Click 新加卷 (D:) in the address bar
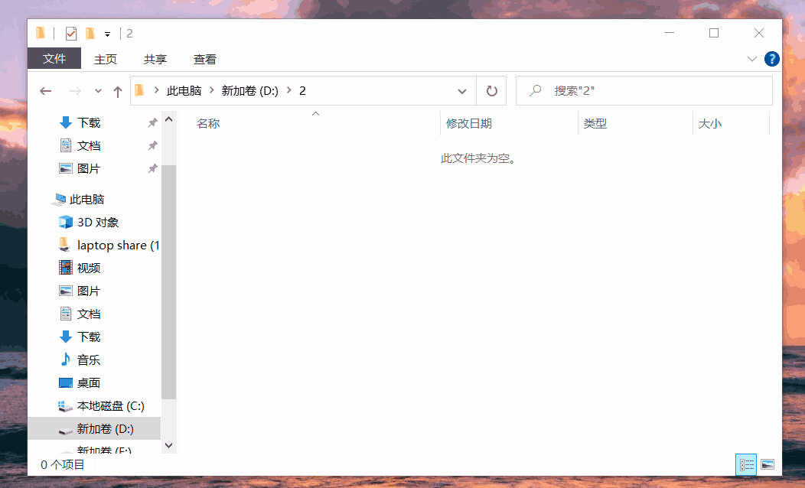 [x=250, y=91]
